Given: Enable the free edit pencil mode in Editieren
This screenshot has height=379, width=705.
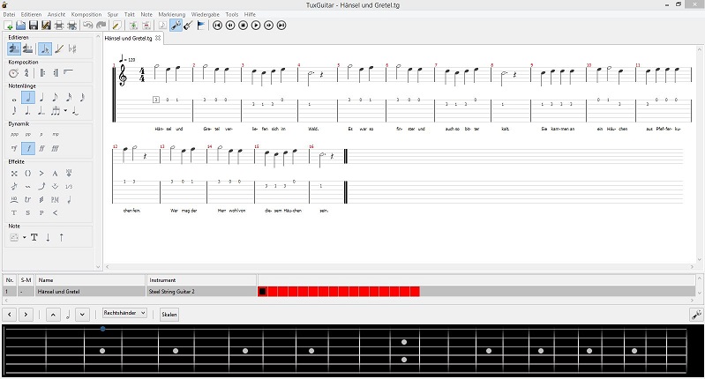Looking at the screenshot, I should click(59, 48).
